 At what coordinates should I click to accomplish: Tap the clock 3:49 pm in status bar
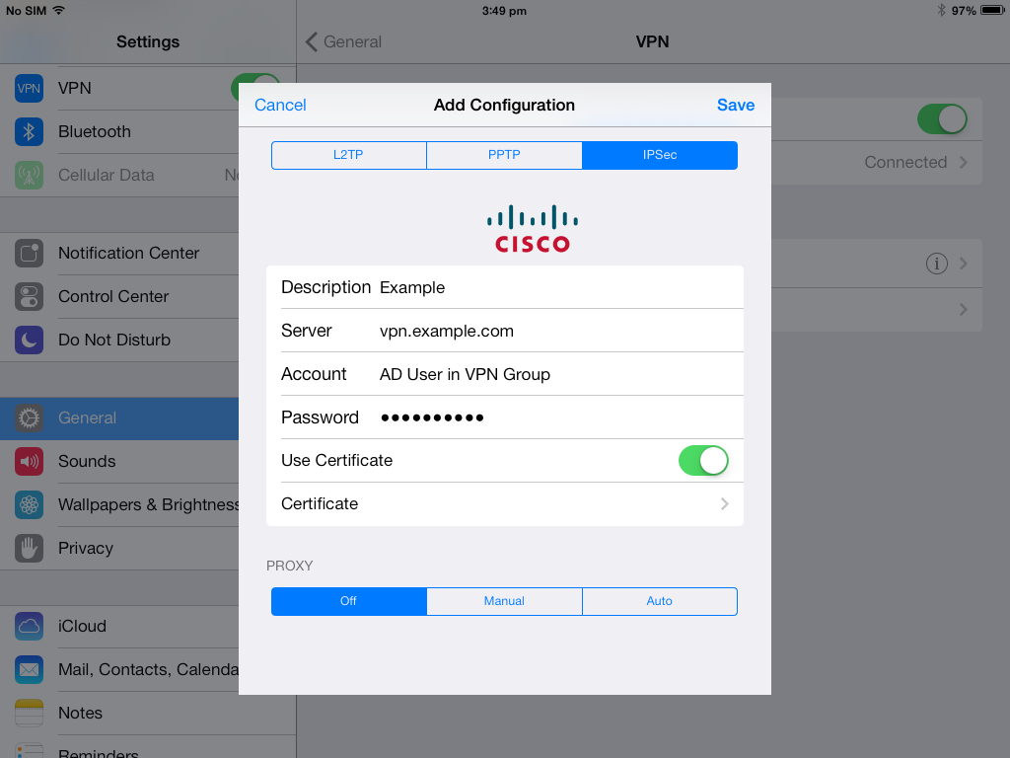pyautogui.click(x=504, y=11)
